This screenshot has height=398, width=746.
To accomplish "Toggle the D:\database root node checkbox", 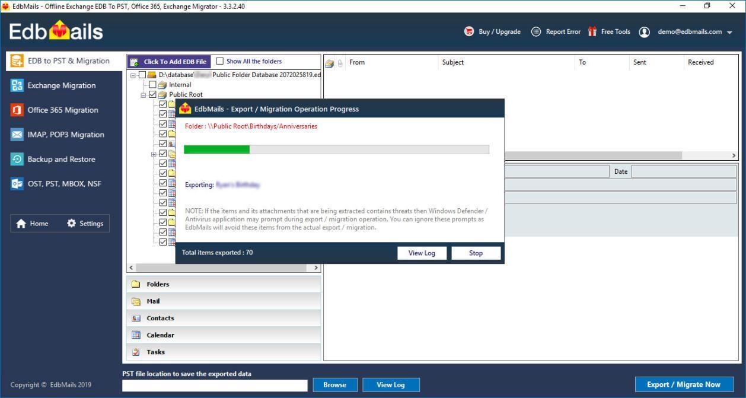I will click(x=142, y=75).
